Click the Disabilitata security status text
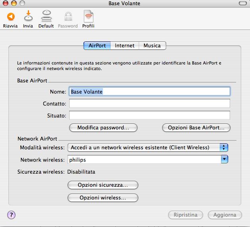Image resolution: width=250 pixels, height=227 pixels. pyautogui.click(x=81, y=172)
